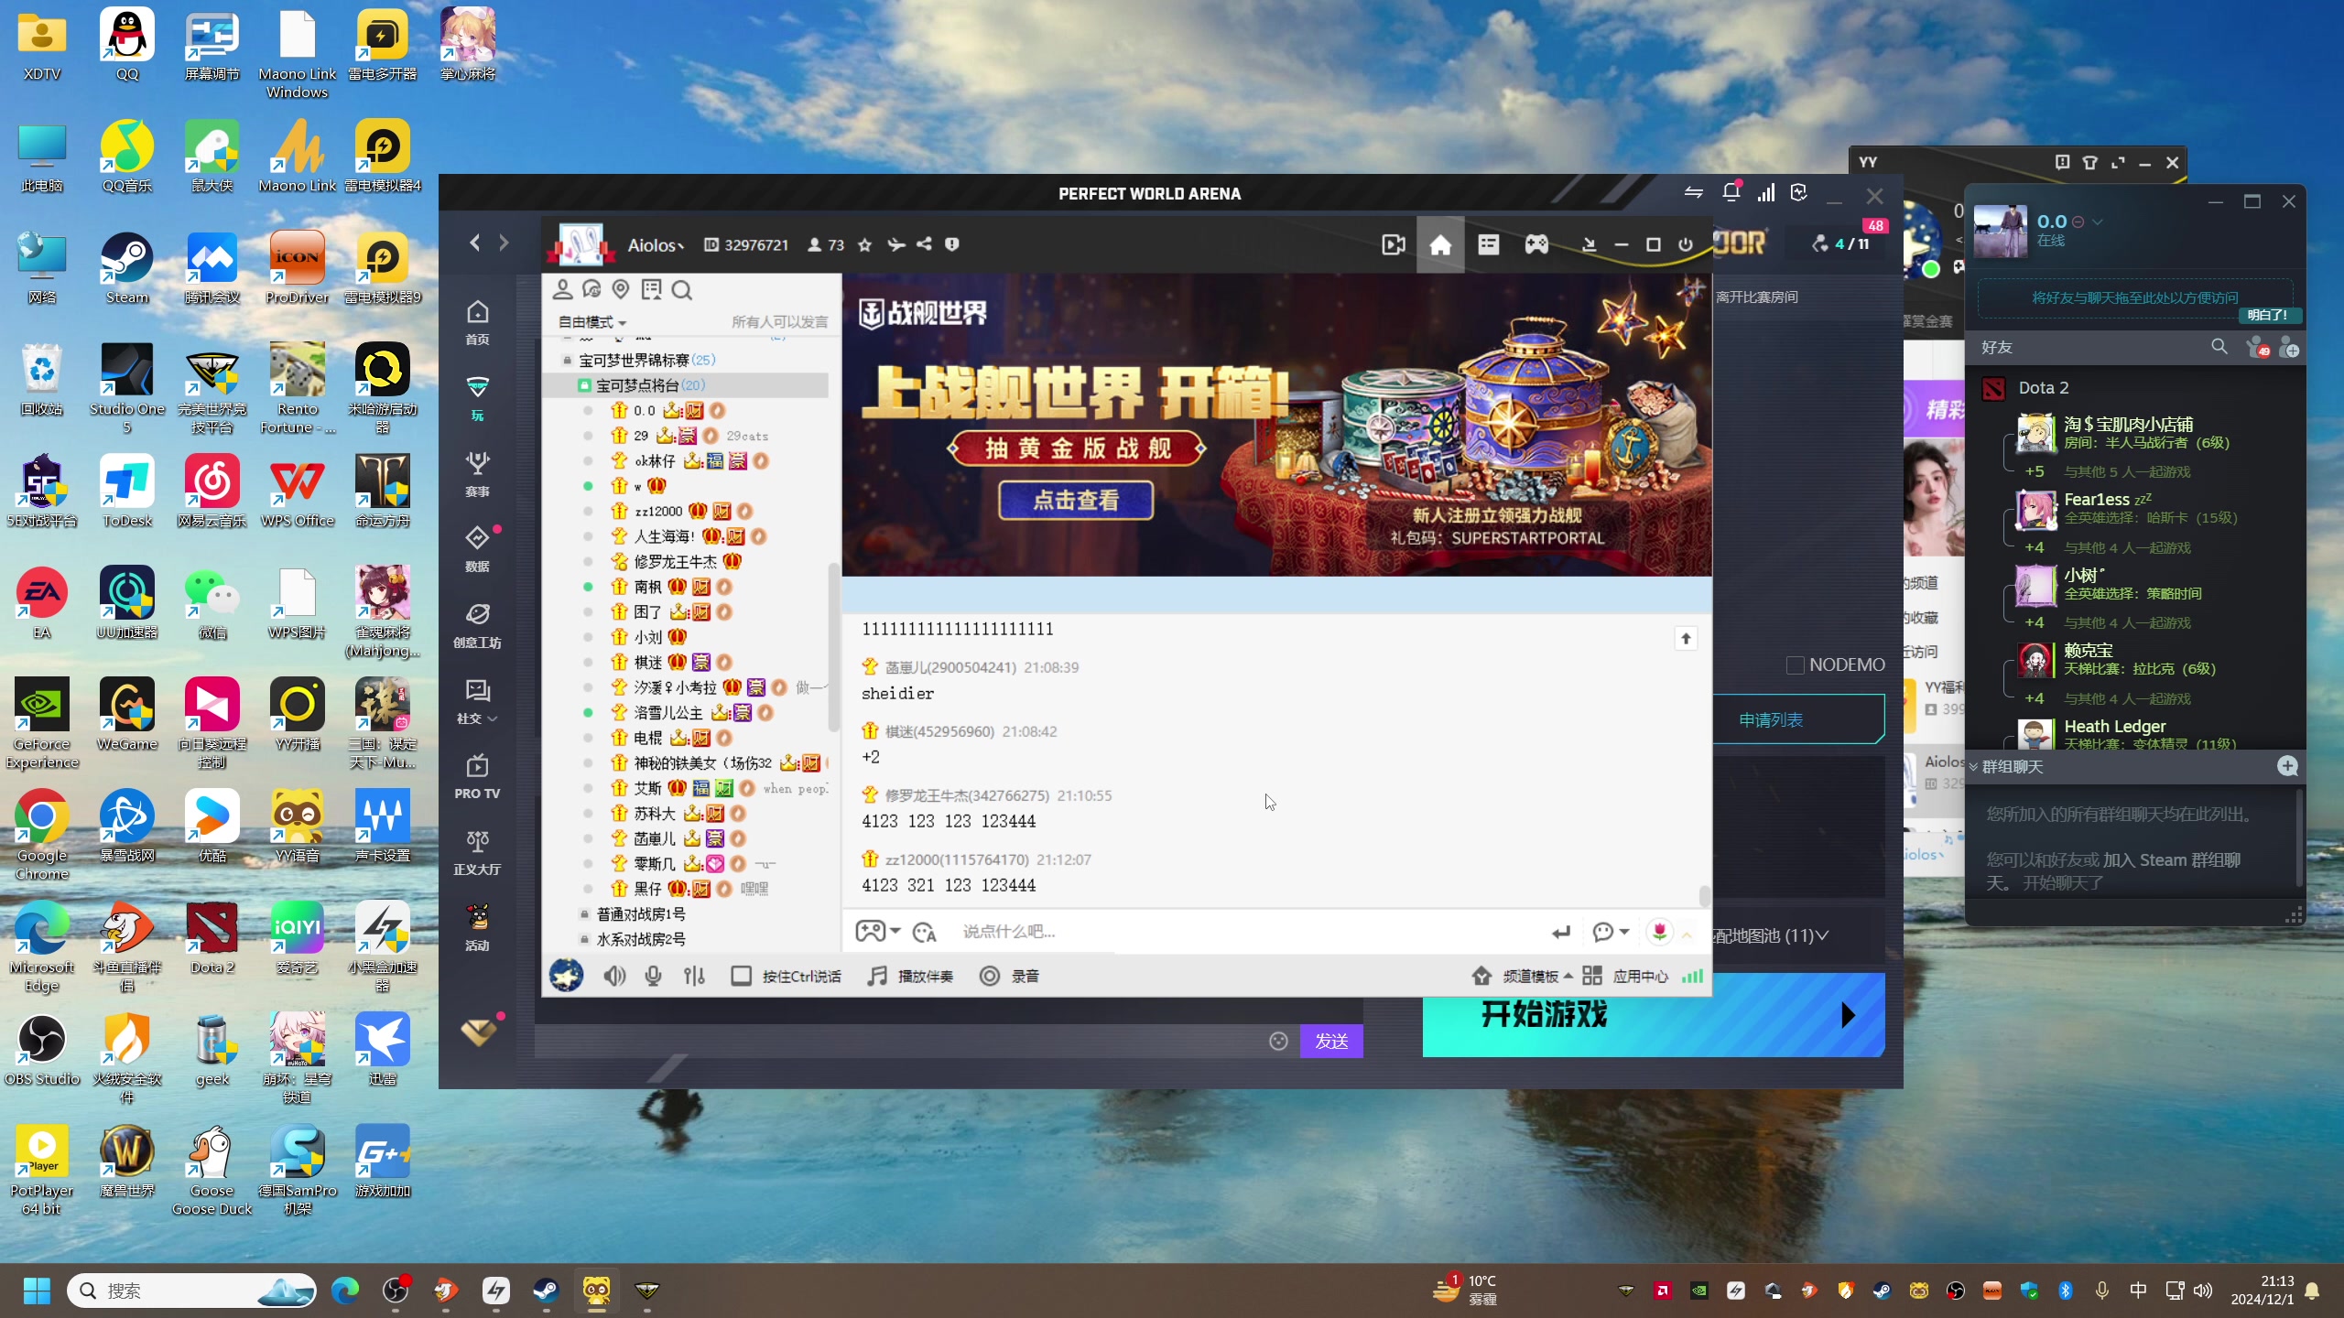Open the game controller icon in YY header
This screenshot has height=1318, width=2344.
[x=1536, y=245]
